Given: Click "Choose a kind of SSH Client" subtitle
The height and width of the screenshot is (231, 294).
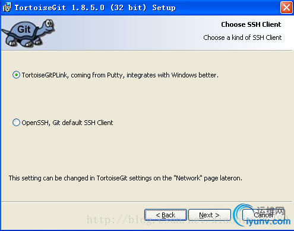Looking at the screenshot, I should [x=242, y=38].
